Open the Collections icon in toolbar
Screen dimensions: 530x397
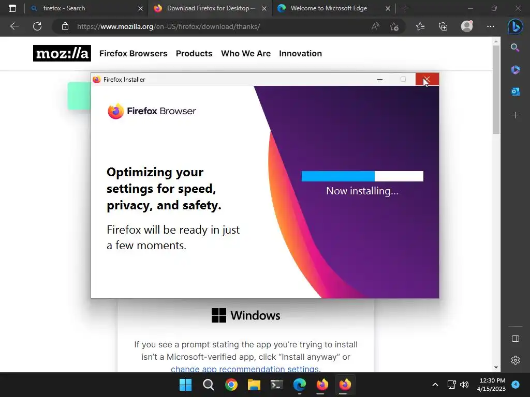point(443,26)
